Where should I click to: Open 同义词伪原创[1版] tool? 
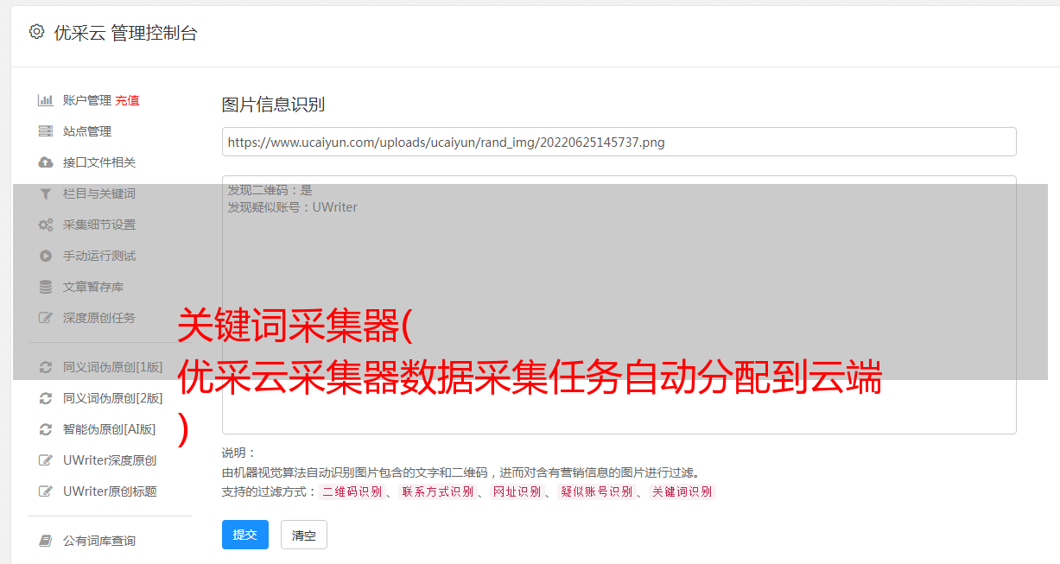(x=113, y=367)
